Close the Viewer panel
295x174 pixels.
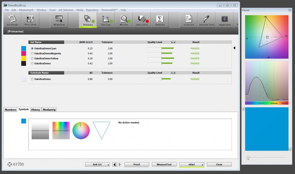click(290, 10)
